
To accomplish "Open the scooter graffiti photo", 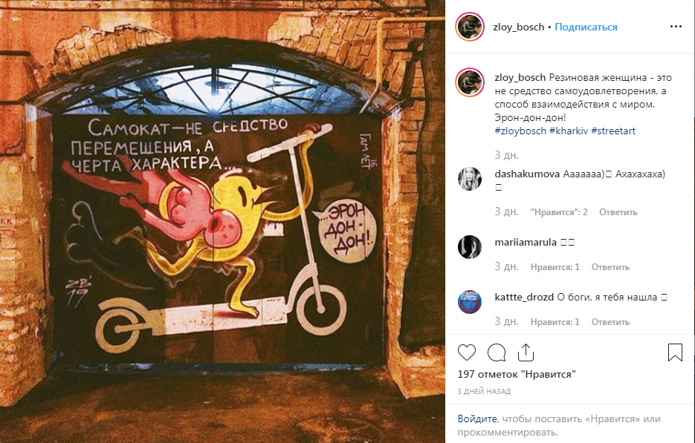I will tap(222, 221).
